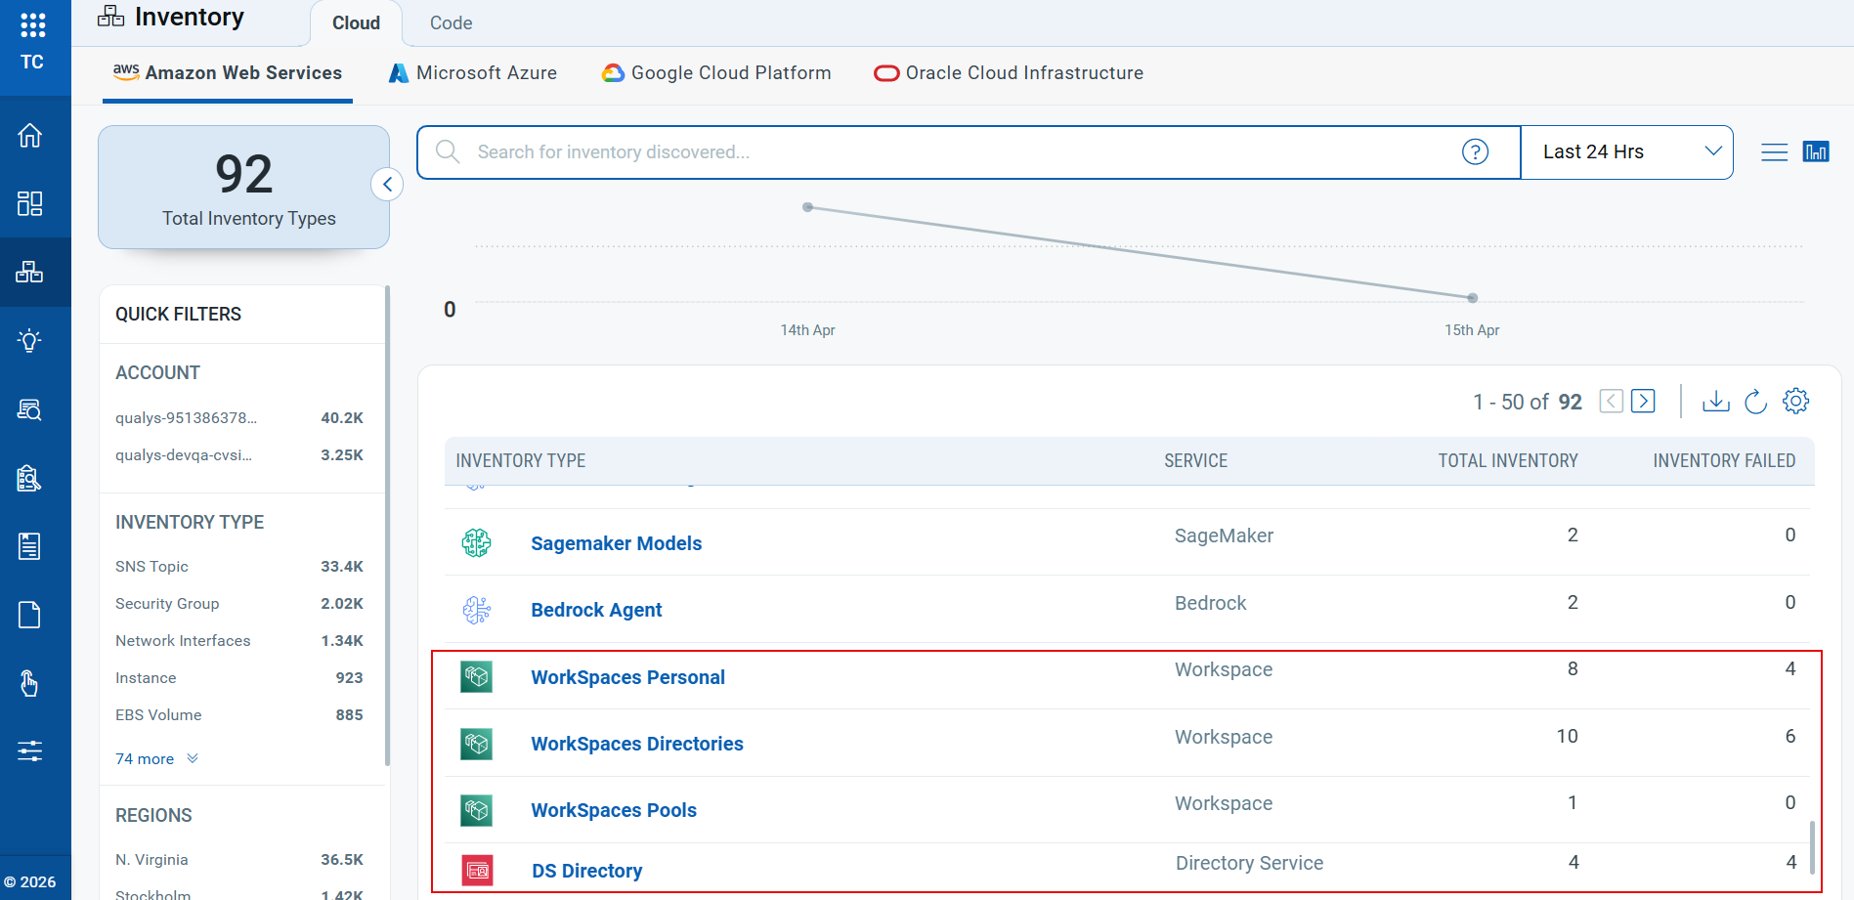
Task: Open the hand pointer sidebar icon
Action: 30,683
